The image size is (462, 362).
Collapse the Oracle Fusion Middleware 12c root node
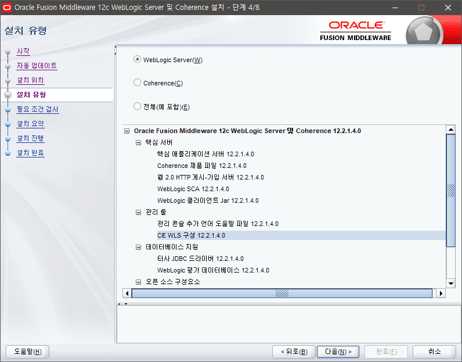pos(127,131)
